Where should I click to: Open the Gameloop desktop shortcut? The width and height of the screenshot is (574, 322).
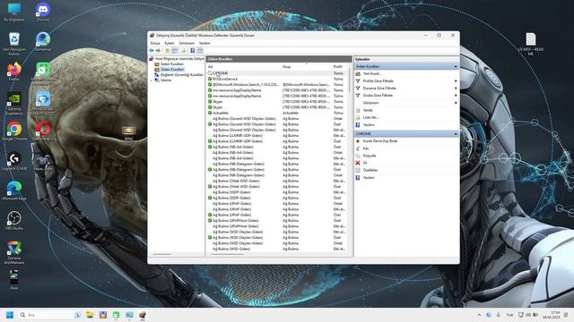click(43, 41)
